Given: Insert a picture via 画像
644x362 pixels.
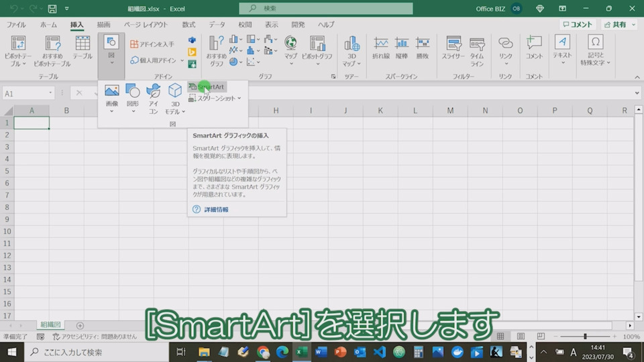Looking at the screenshot, I should 112,99.
